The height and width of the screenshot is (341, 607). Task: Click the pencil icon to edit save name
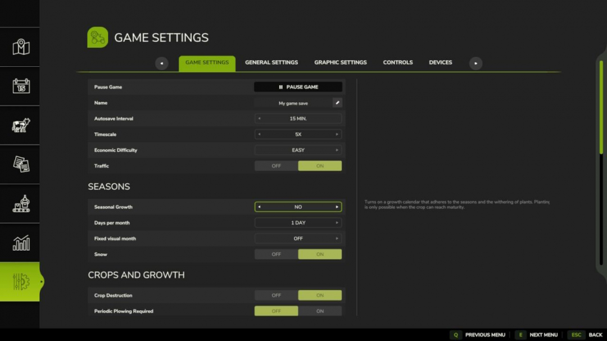(338, 103)
